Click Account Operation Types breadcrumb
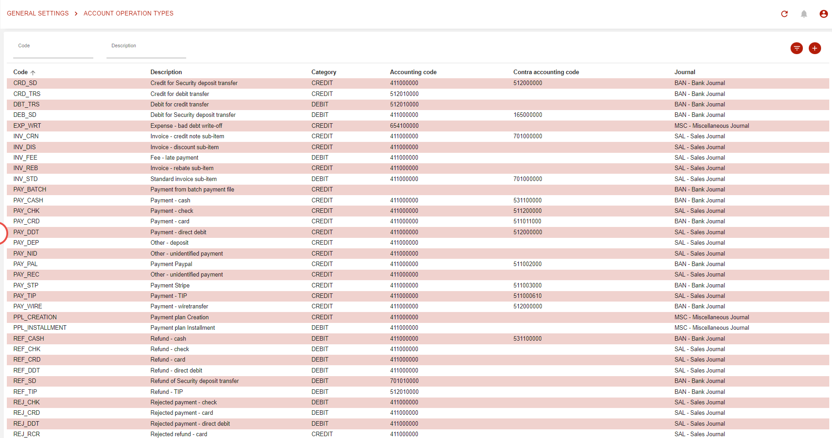 coord(128,13)
